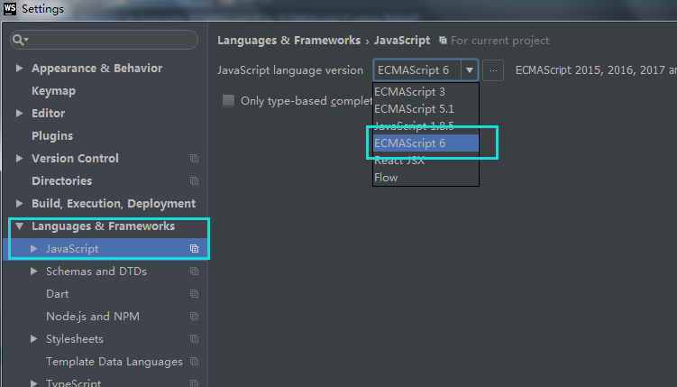This screenshot has width=677, height=387.
Task: Click project-level icon next to Schemas and DTDs
Action: pyautogui.click(x=195, y=272)
